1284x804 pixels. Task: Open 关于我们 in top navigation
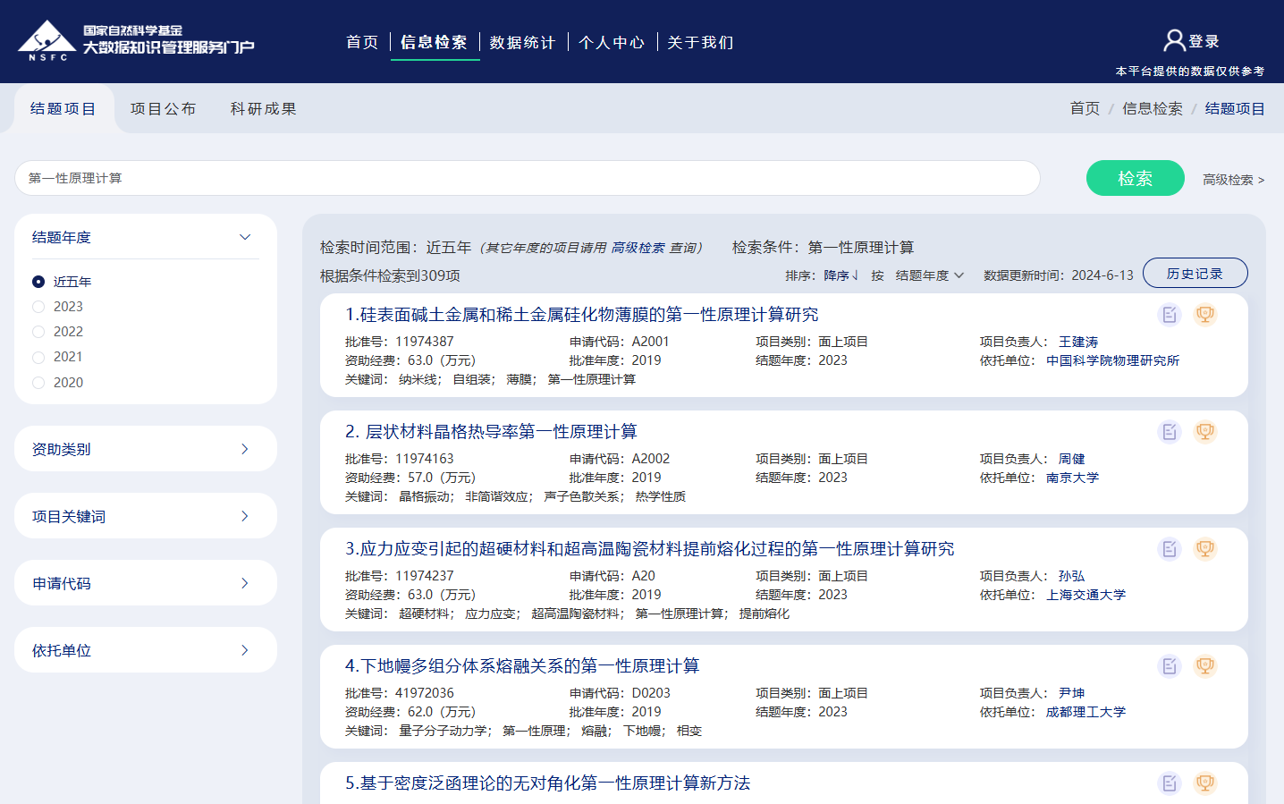point(700,42)
